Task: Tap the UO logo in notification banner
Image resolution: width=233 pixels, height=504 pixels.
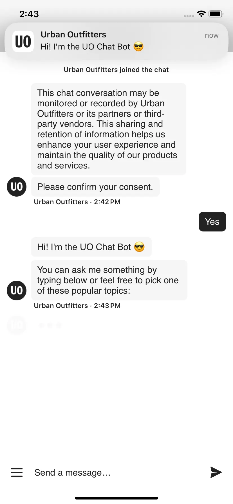Action: coord(23,41)
